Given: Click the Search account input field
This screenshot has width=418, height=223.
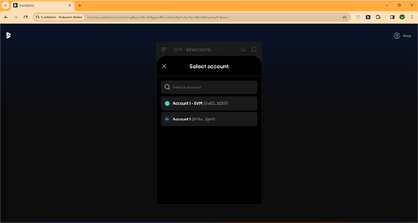Looking at the screenshot, I should pos(212,87).
